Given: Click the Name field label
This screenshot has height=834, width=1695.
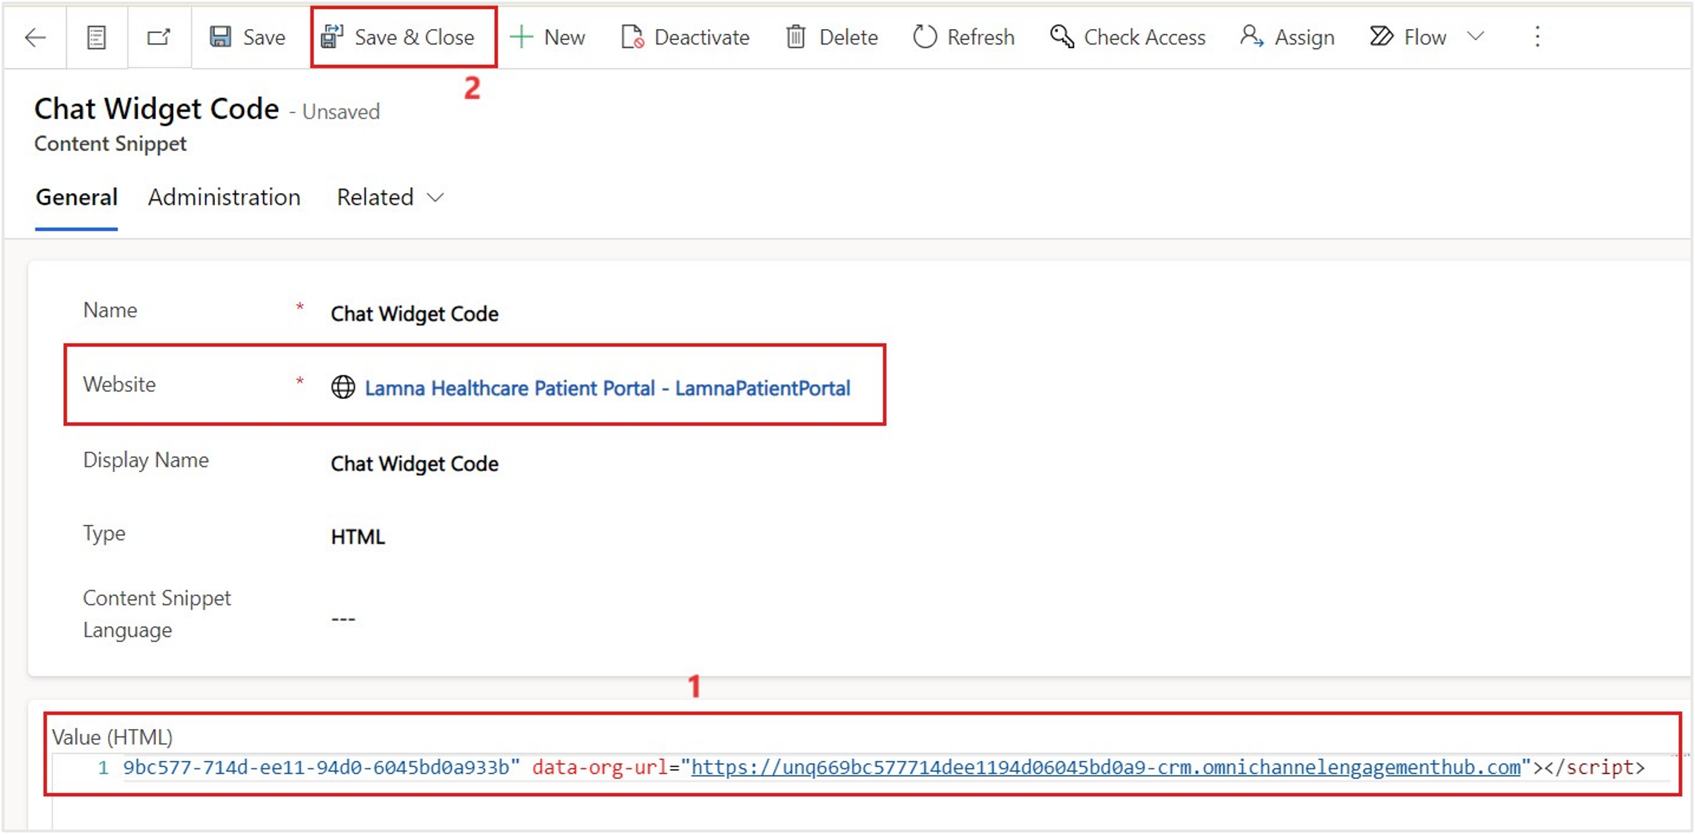Looking at the screenshot, I should coord(110,310).
